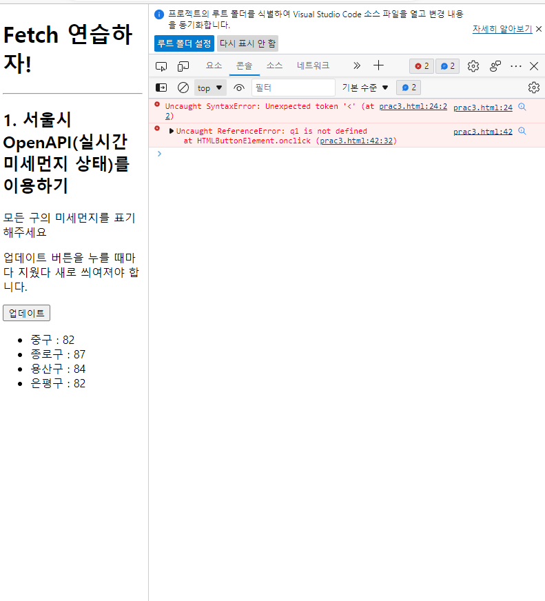Open prac3.html:24:2 link in SyntaxError message
This screenshot has height=601, width=545.
(413, 107)
